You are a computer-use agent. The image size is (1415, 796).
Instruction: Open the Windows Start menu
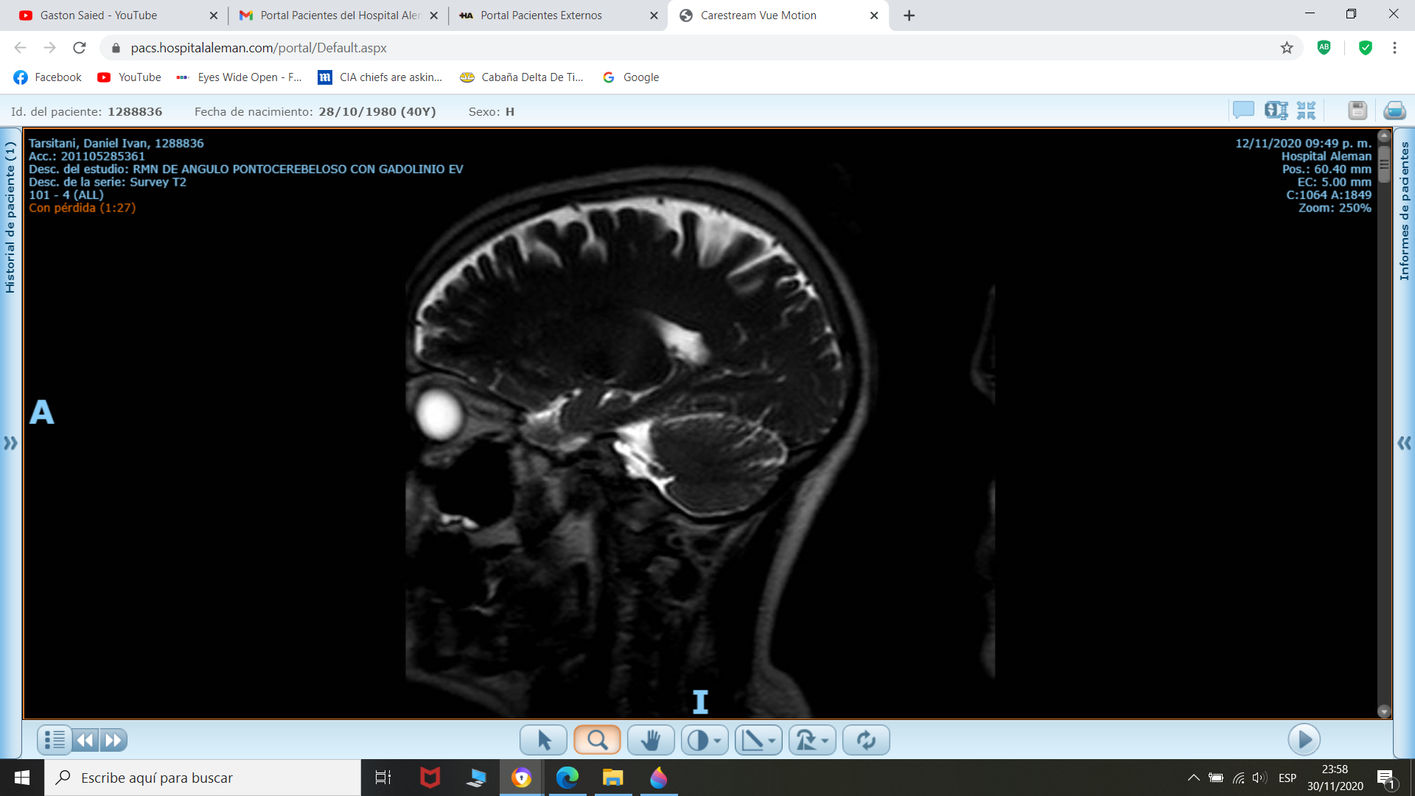pyautogui.click(x=22, y=778)
